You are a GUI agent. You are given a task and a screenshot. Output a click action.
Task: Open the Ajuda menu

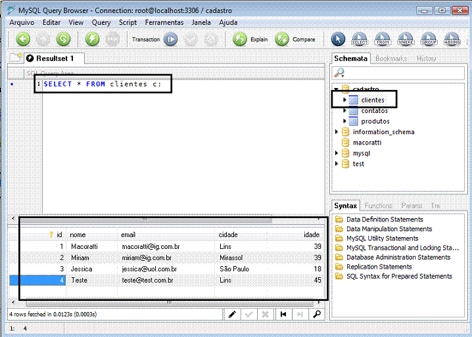click(x=228, y=22)
